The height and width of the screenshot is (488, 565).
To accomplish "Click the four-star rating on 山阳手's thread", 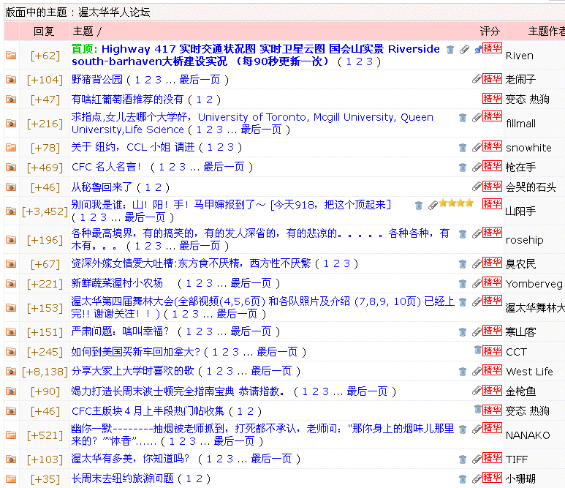I will click(455, 204).
